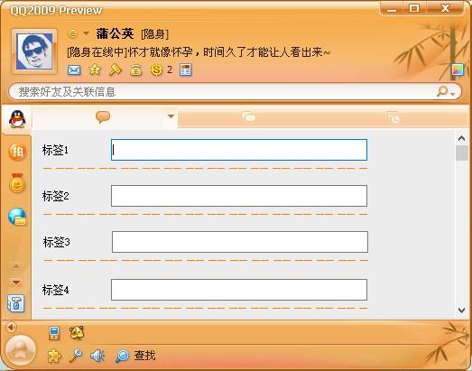This screenshot has width=472, height=371.
Task: Click the medal sidebar icon
Action: [17, 183]
